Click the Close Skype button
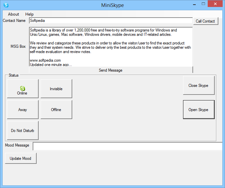This screenshot has width=225, height=188. coord(199,85)
